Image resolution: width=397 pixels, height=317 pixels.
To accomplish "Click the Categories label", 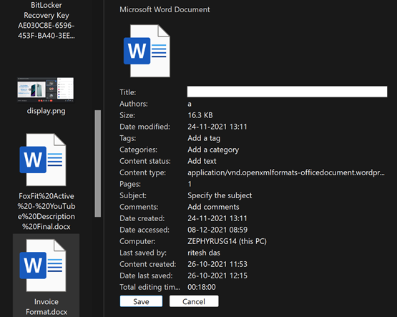I will (x=138, y=150).
